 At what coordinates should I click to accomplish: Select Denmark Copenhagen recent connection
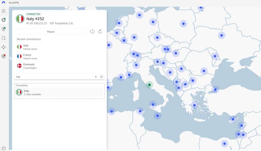tap(59, 66)
